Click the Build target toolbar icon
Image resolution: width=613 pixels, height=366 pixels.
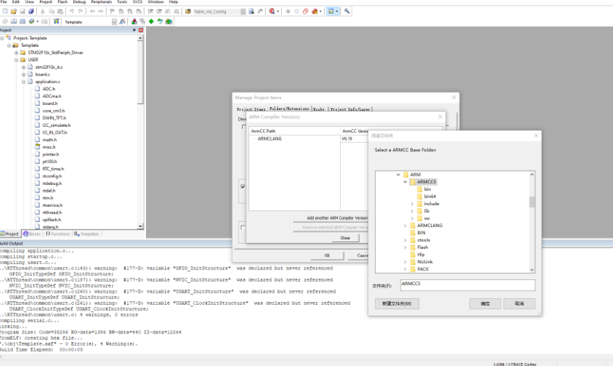(x=14, y=21)
